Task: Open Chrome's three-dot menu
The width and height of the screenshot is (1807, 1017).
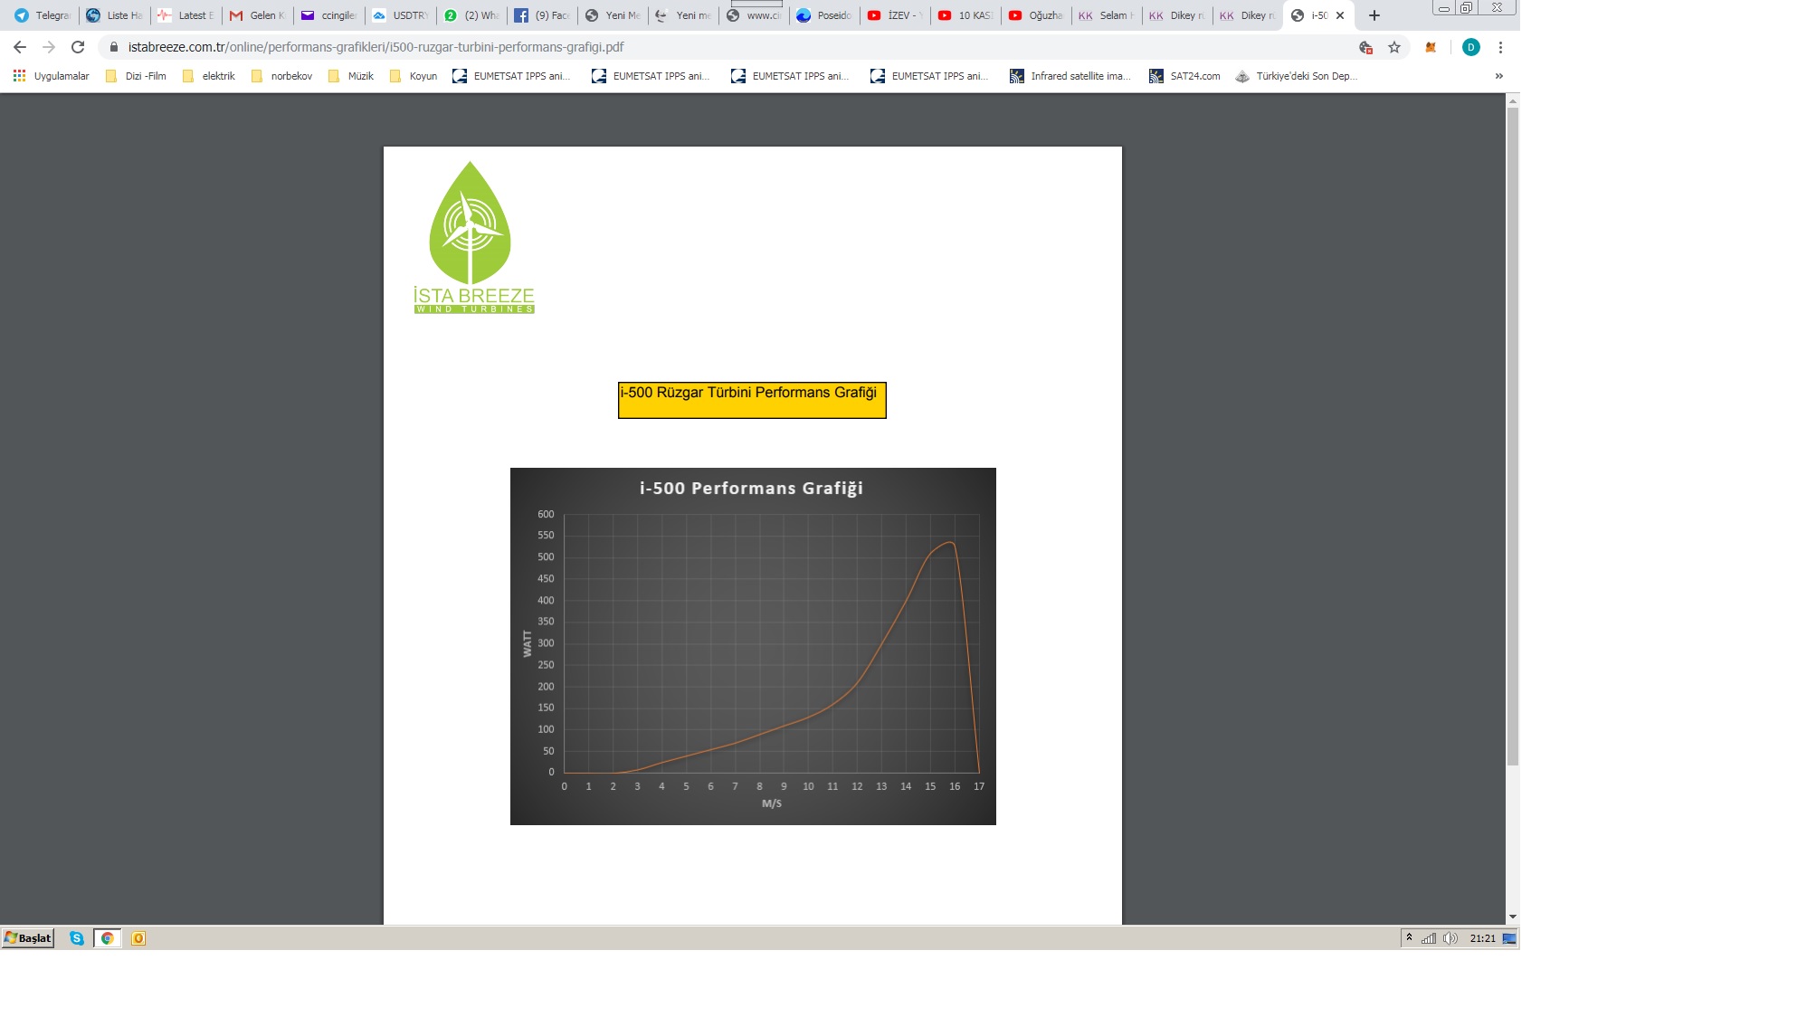Action: point(1500,47)
